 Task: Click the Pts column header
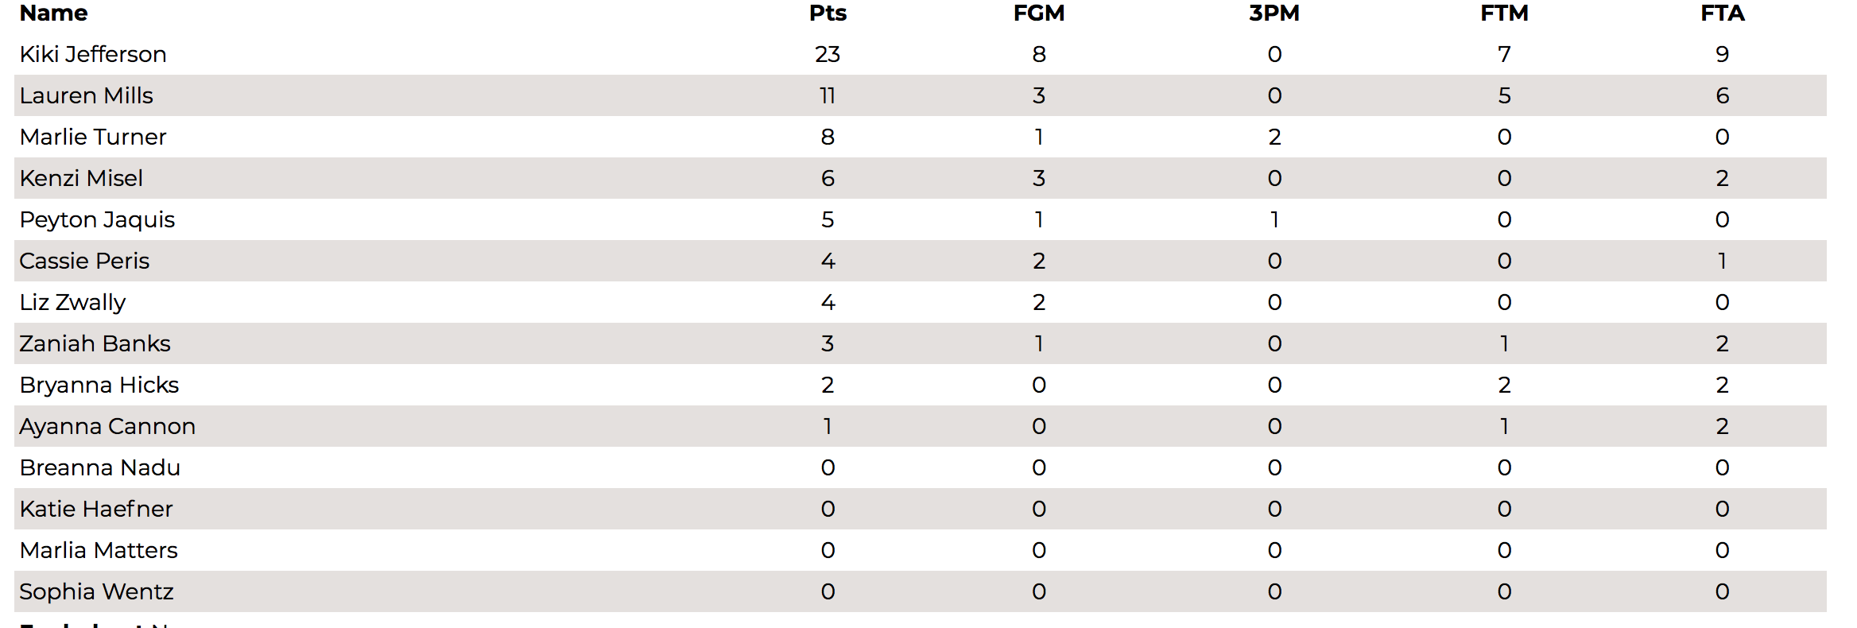pyautogui.click(x=828, y=13)
